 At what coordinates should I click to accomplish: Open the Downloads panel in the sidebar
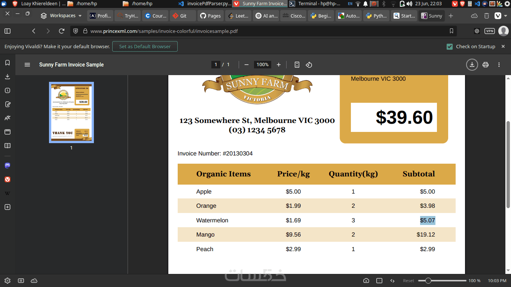coord(7,77)
